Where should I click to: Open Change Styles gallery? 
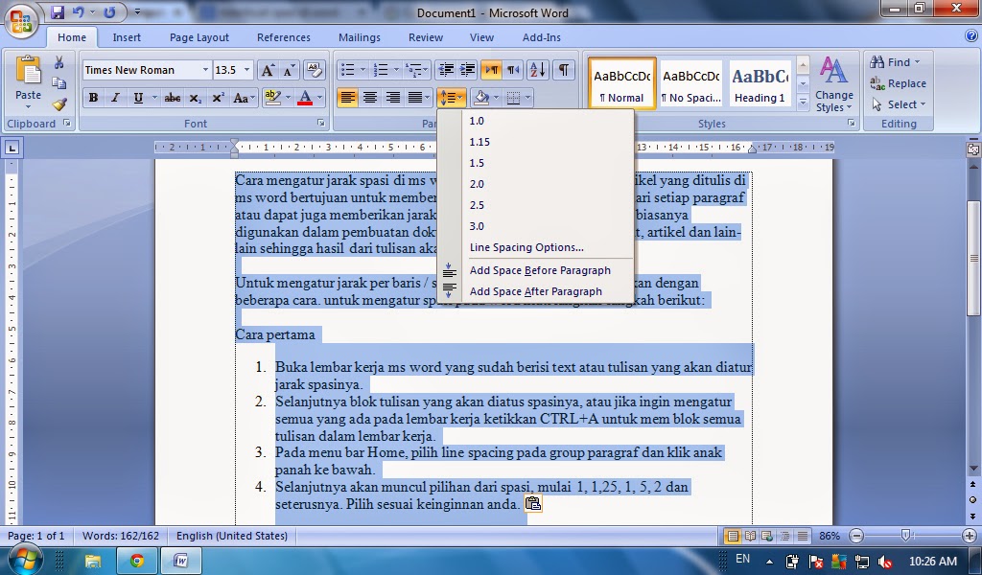(834, 83)
